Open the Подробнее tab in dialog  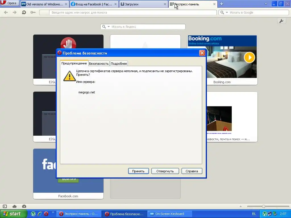click(119, 63)
